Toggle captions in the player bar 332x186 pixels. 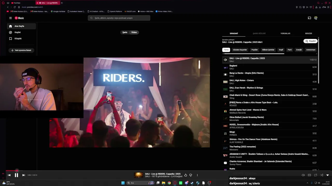point(309,175)
